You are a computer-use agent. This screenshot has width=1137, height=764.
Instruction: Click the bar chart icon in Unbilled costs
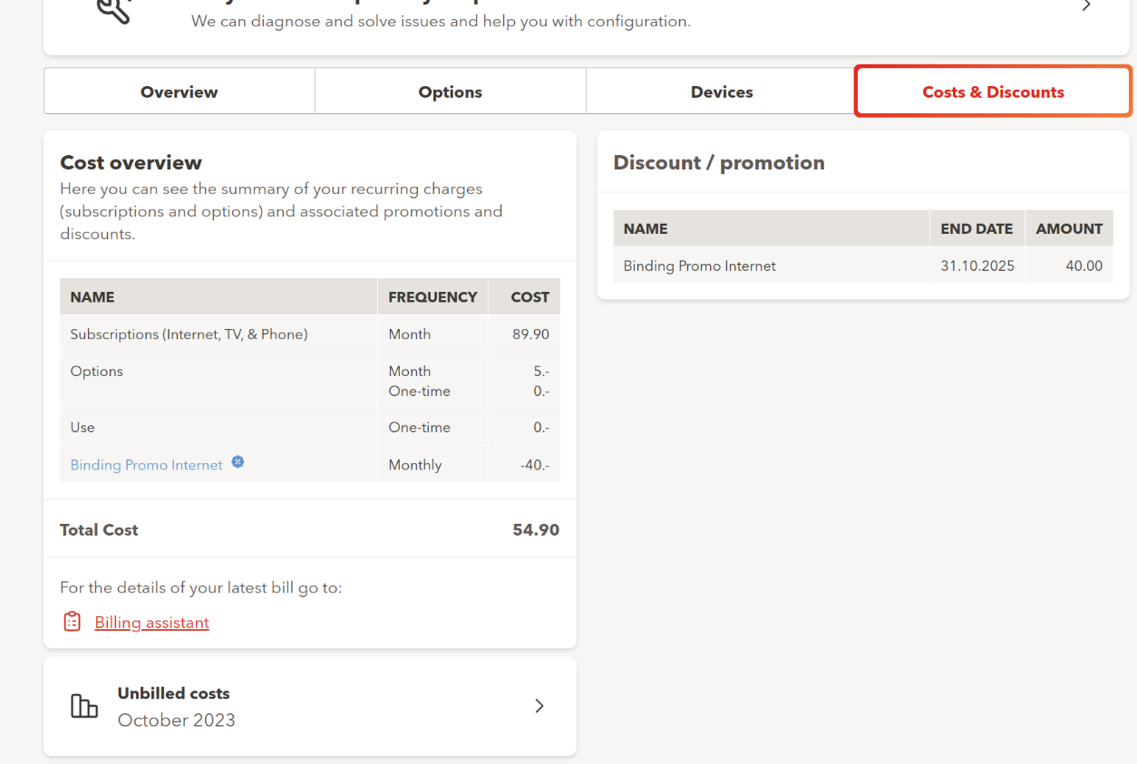(x=84, y=706)
